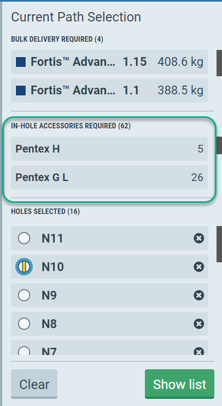Viewport: 222px width, 406px height.
Task: Remove hole N7 from the list
Action: click(199, 351)
